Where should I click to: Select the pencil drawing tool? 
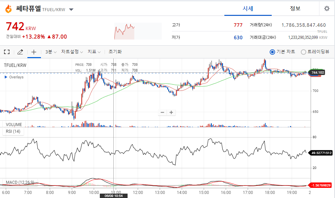[x=20, y=52]
